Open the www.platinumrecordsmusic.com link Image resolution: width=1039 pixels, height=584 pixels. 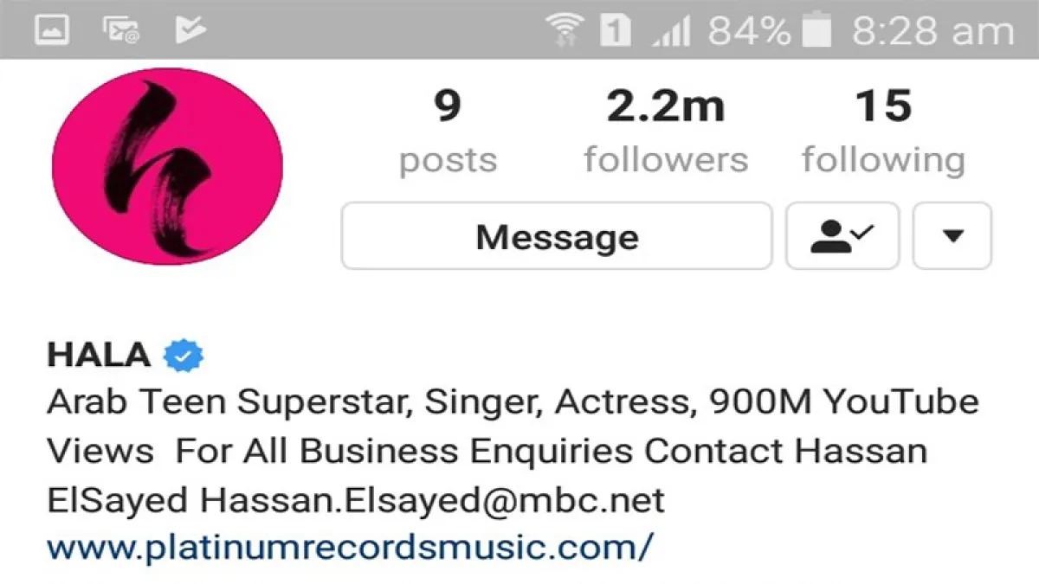pos(351,548)
